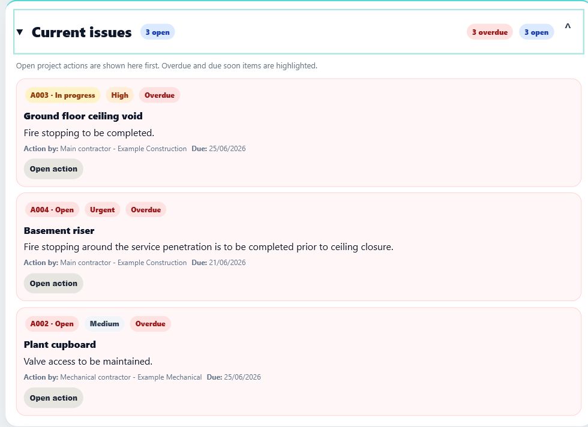This screenshot has height=427, width=588.
Task: Click the 'High' priority tag
Action: coord(119,95)
